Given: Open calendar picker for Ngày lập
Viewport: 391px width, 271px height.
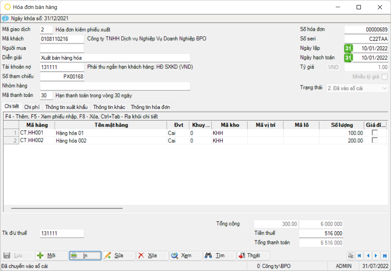Looking at the screenshot, I should (x=348, y=48).
